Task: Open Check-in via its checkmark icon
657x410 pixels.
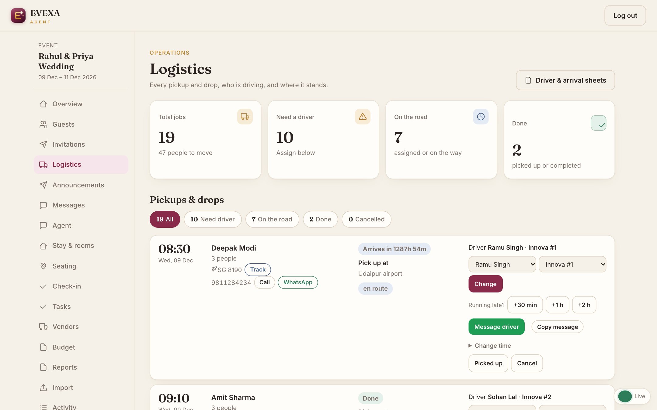Action: pyautogui.click(x=43, y=286)
